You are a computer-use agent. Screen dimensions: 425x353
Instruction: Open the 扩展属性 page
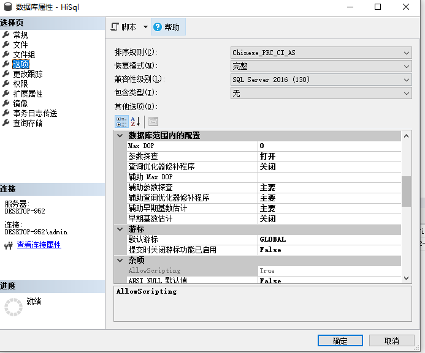pyautogui.click(x=28, y=94)
